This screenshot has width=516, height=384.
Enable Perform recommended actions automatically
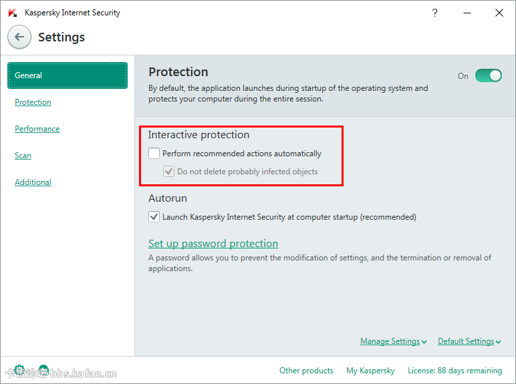[154, 153]
